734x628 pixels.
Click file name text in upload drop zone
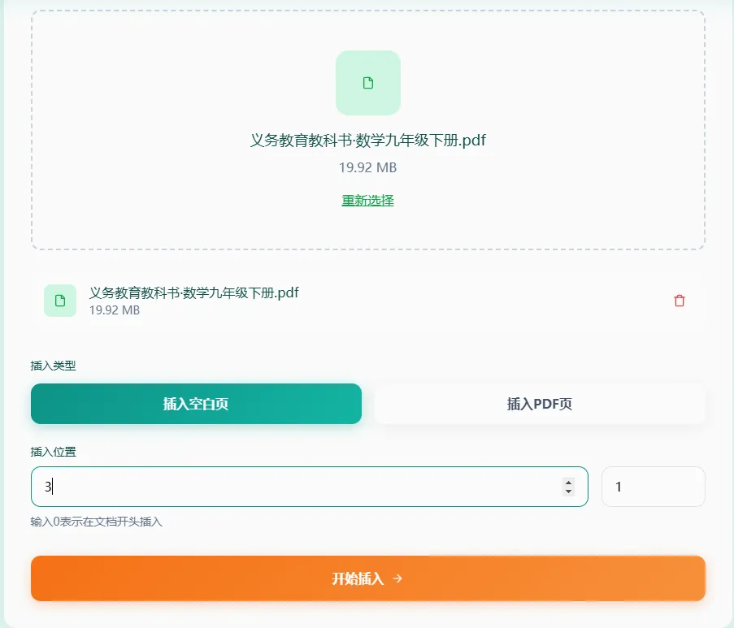368,140
